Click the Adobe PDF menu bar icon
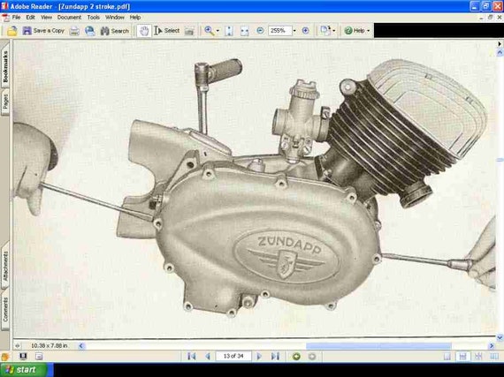This screenshot has height=377, width=504. [x=5, y=18]
